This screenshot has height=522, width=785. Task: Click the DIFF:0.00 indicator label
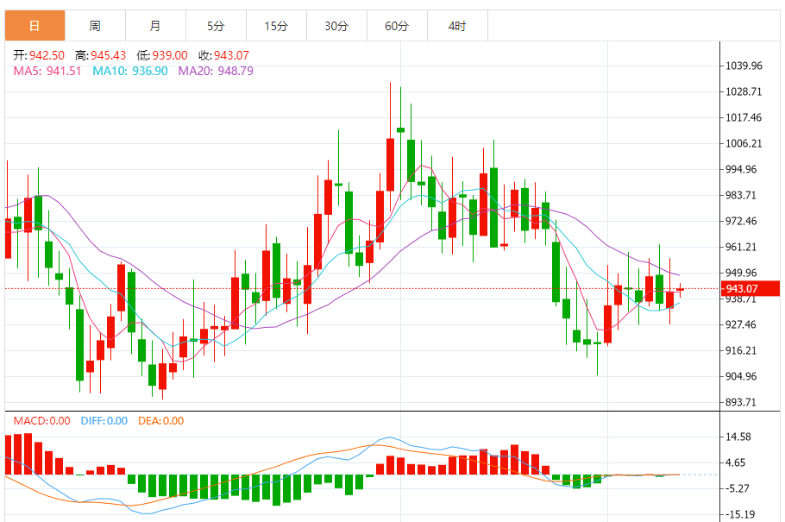pyautogui.click(x=104, y=421)
